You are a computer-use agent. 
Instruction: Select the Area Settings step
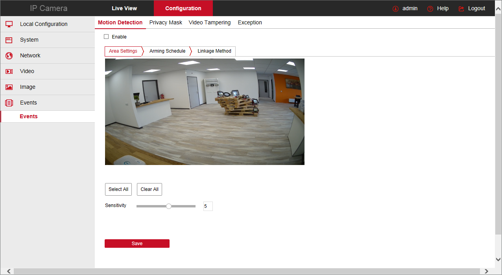click(x=123, y=51)
